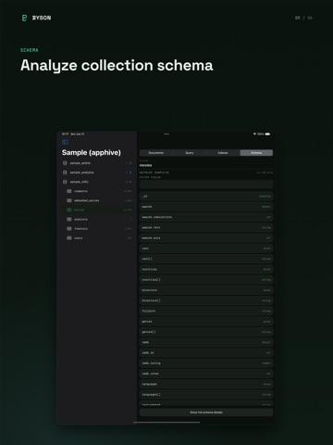This screenshot has width=333, height=445.
Task: Open the directors[] string field row
Action: point(206,300)
